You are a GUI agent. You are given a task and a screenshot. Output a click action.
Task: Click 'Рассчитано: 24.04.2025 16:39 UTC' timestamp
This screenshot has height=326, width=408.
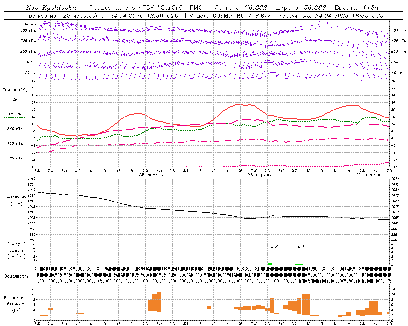(x=331, y=16)
